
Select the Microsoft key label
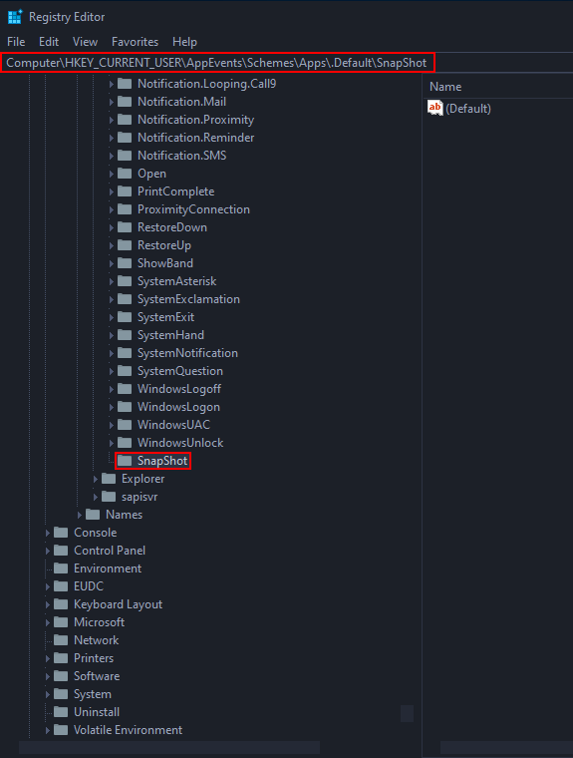pyautogui.click(x=99, y=622)
